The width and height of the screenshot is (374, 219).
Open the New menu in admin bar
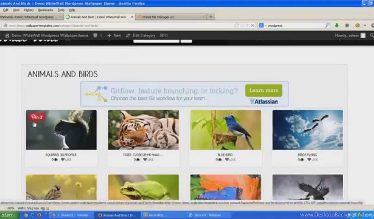pos(114,35)
